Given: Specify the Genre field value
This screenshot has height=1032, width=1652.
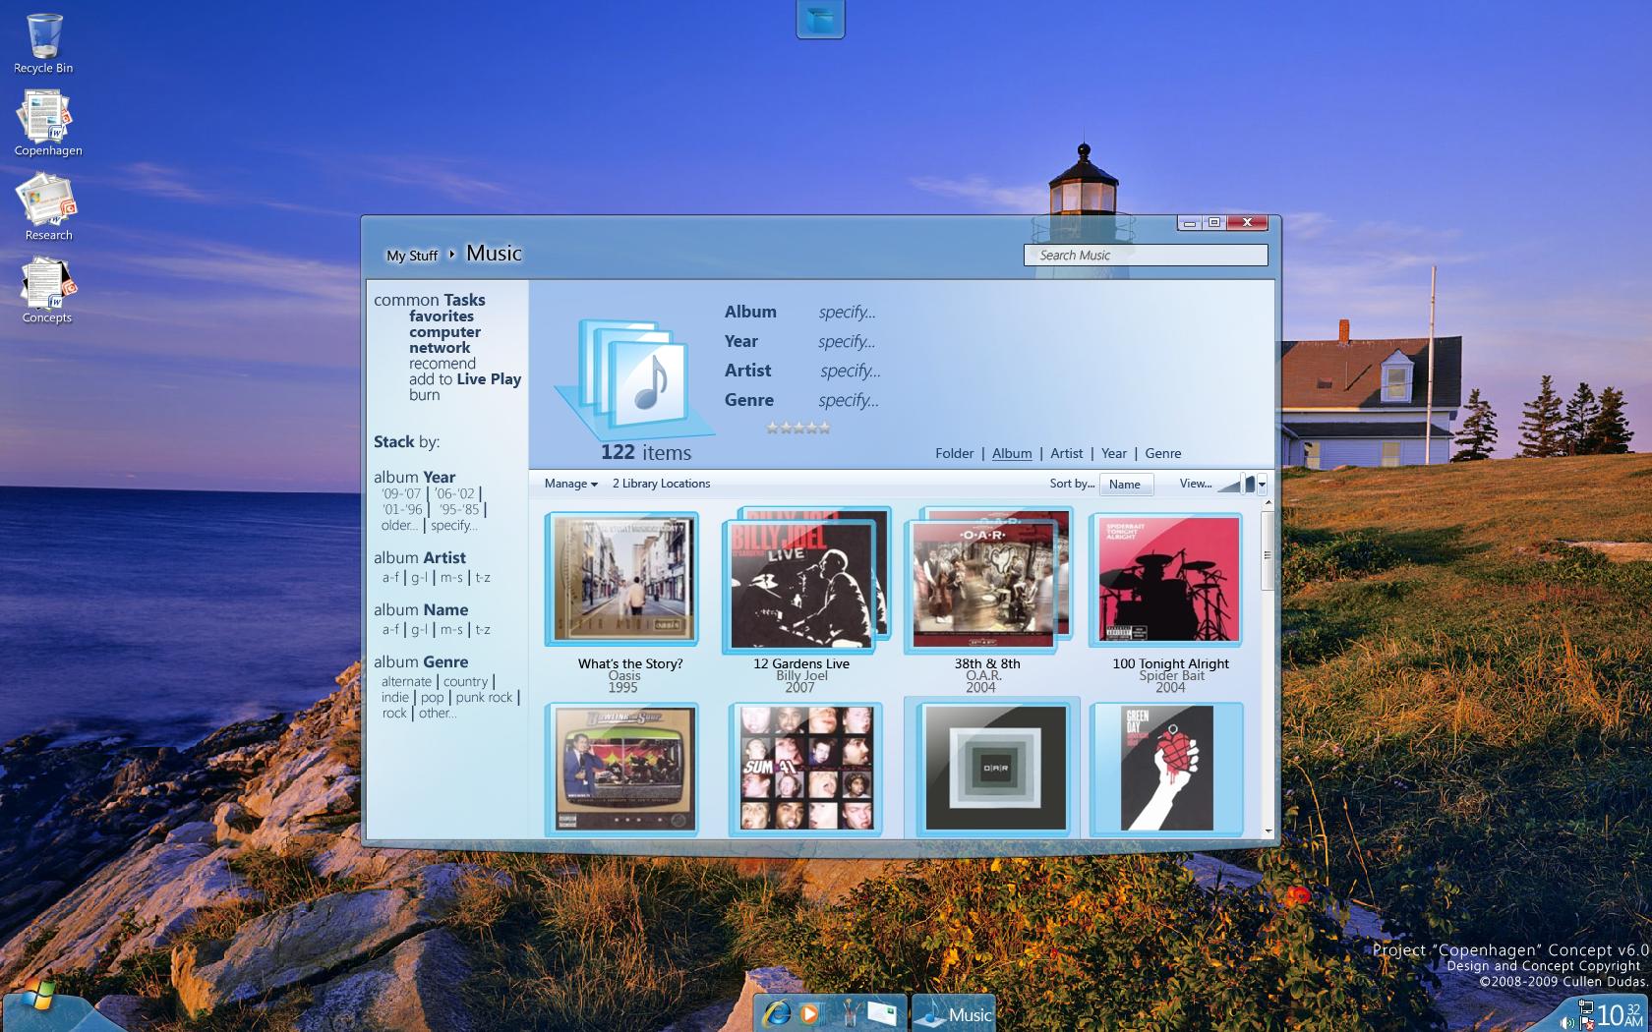Looking at the screenshot, I should point(849,401).
